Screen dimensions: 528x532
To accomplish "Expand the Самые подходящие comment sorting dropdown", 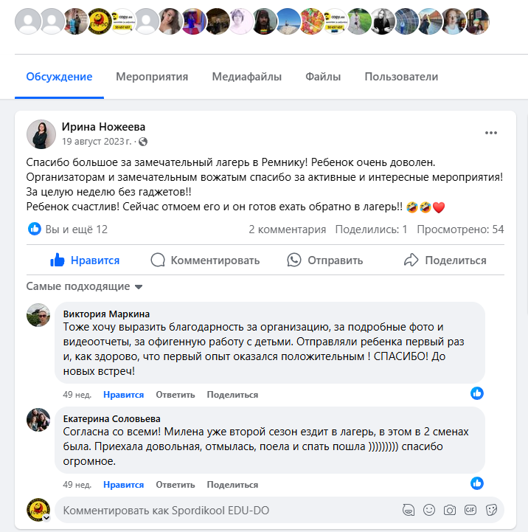I will [x=85, y=286].
